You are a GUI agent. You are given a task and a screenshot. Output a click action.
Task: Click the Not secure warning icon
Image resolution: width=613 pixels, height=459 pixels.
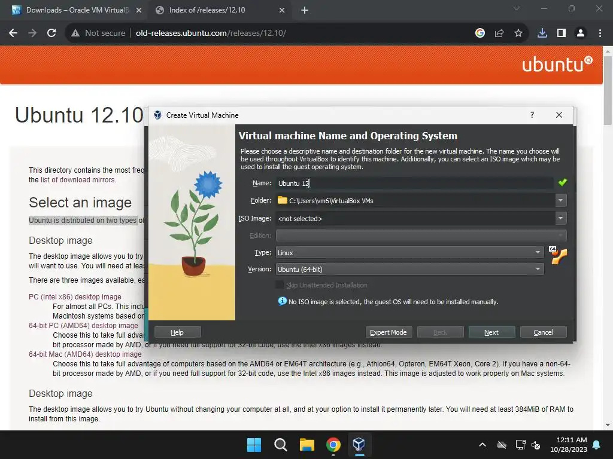click(x=75, y=33)
